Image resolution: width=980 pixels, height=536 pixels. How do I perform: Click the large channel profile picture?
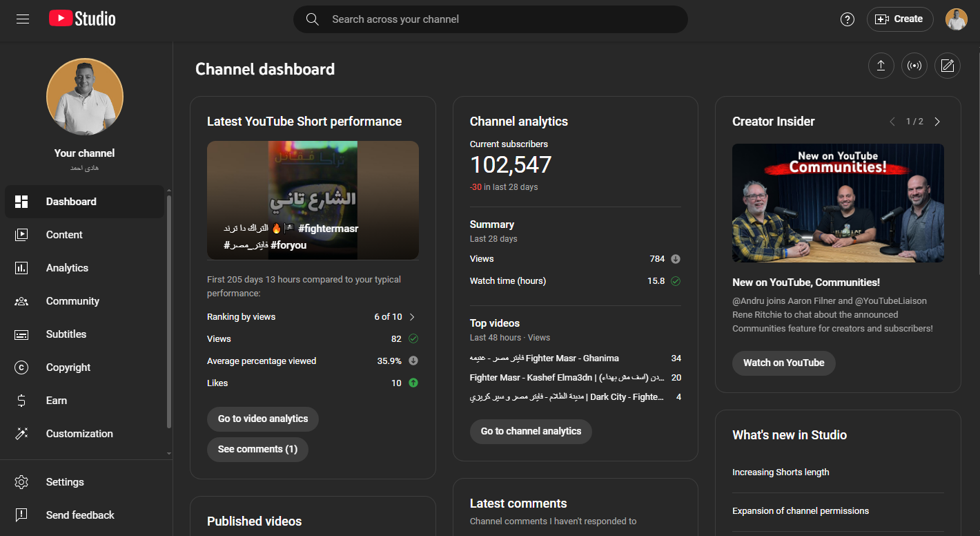point(85,97)
